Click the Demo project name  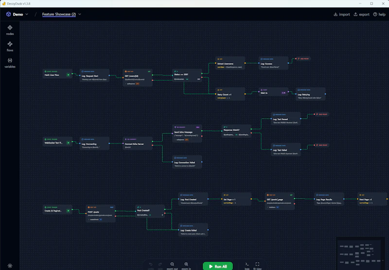18,15
